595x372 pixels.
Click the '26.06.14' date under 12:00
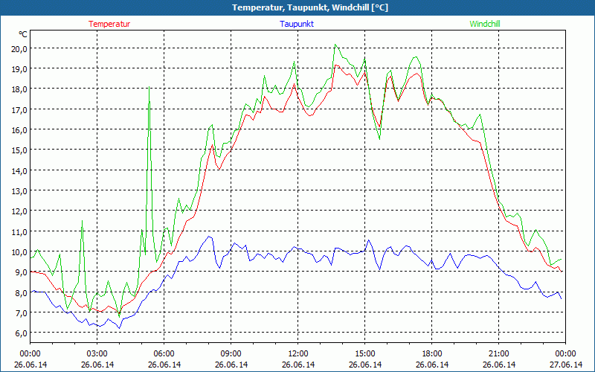(298, 365)
